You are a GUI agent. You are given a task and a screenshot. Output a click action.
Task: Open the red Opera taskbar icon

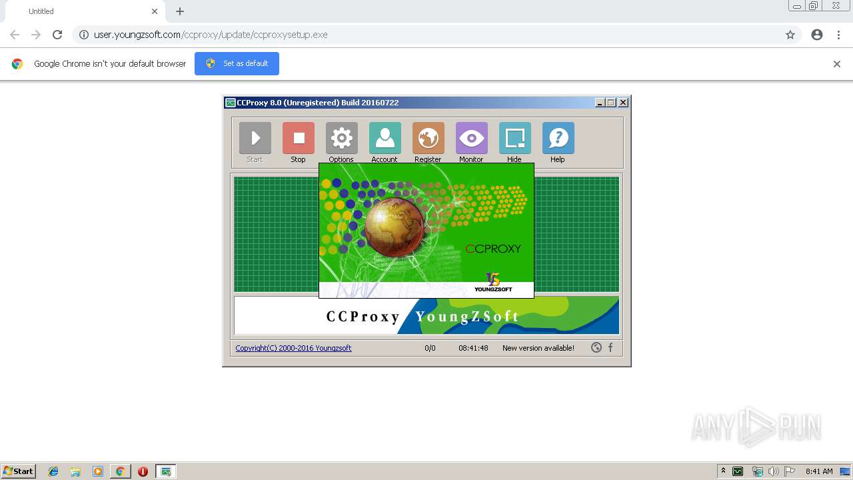pyautogui.click(x=143, y=471)
